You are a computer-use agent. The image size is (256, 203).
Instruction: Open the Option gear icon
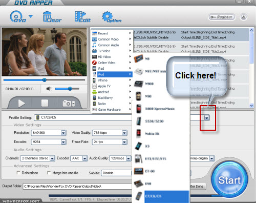pos(111,17)
